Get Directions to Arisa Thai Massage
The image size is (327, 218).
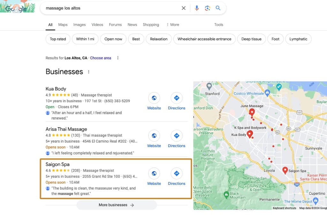(177, 136)
